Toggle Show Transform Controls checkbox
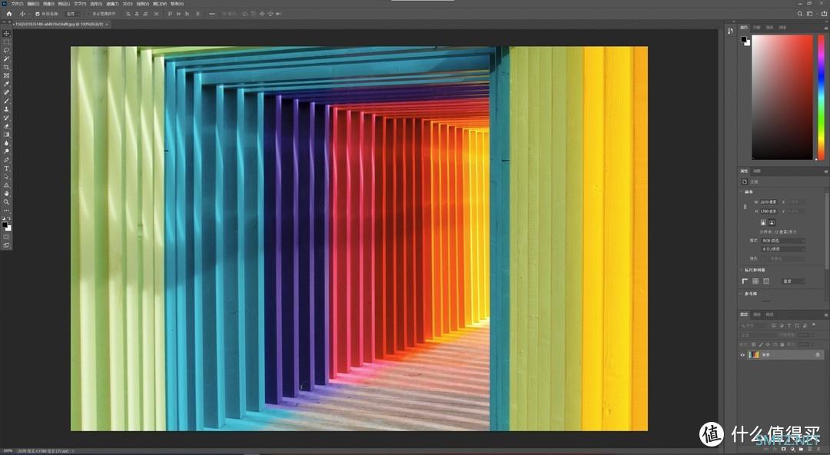This screenshot has height=455, width=830. click(x=88, y=14)
